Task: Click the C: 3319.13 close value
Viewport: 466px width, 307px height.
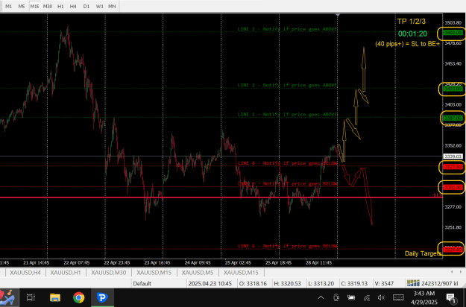Action: coord(355,284)
